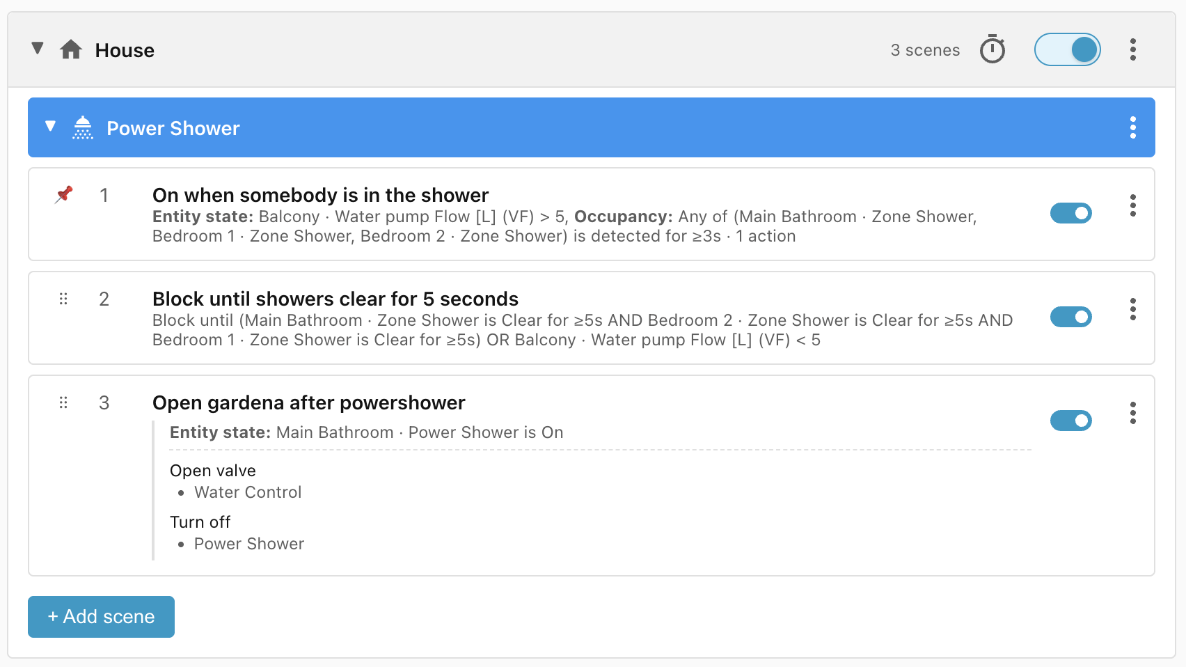Toggle the House master switch

click(1067, 49)
